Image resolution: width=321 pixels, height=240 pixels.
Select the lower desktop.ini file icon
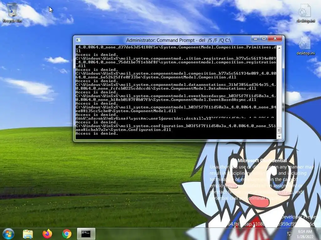305,46
